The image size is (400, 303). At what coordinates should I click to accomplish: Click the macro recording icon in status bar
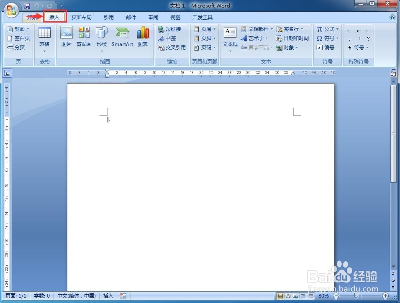click(123, 295)
